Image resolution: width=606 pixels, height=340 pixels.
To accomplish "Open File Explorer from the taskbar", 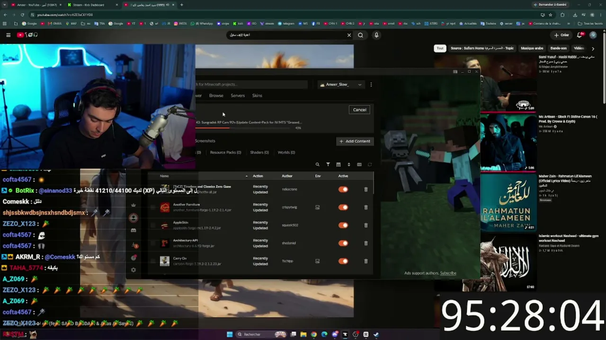I will click(303, 334).
